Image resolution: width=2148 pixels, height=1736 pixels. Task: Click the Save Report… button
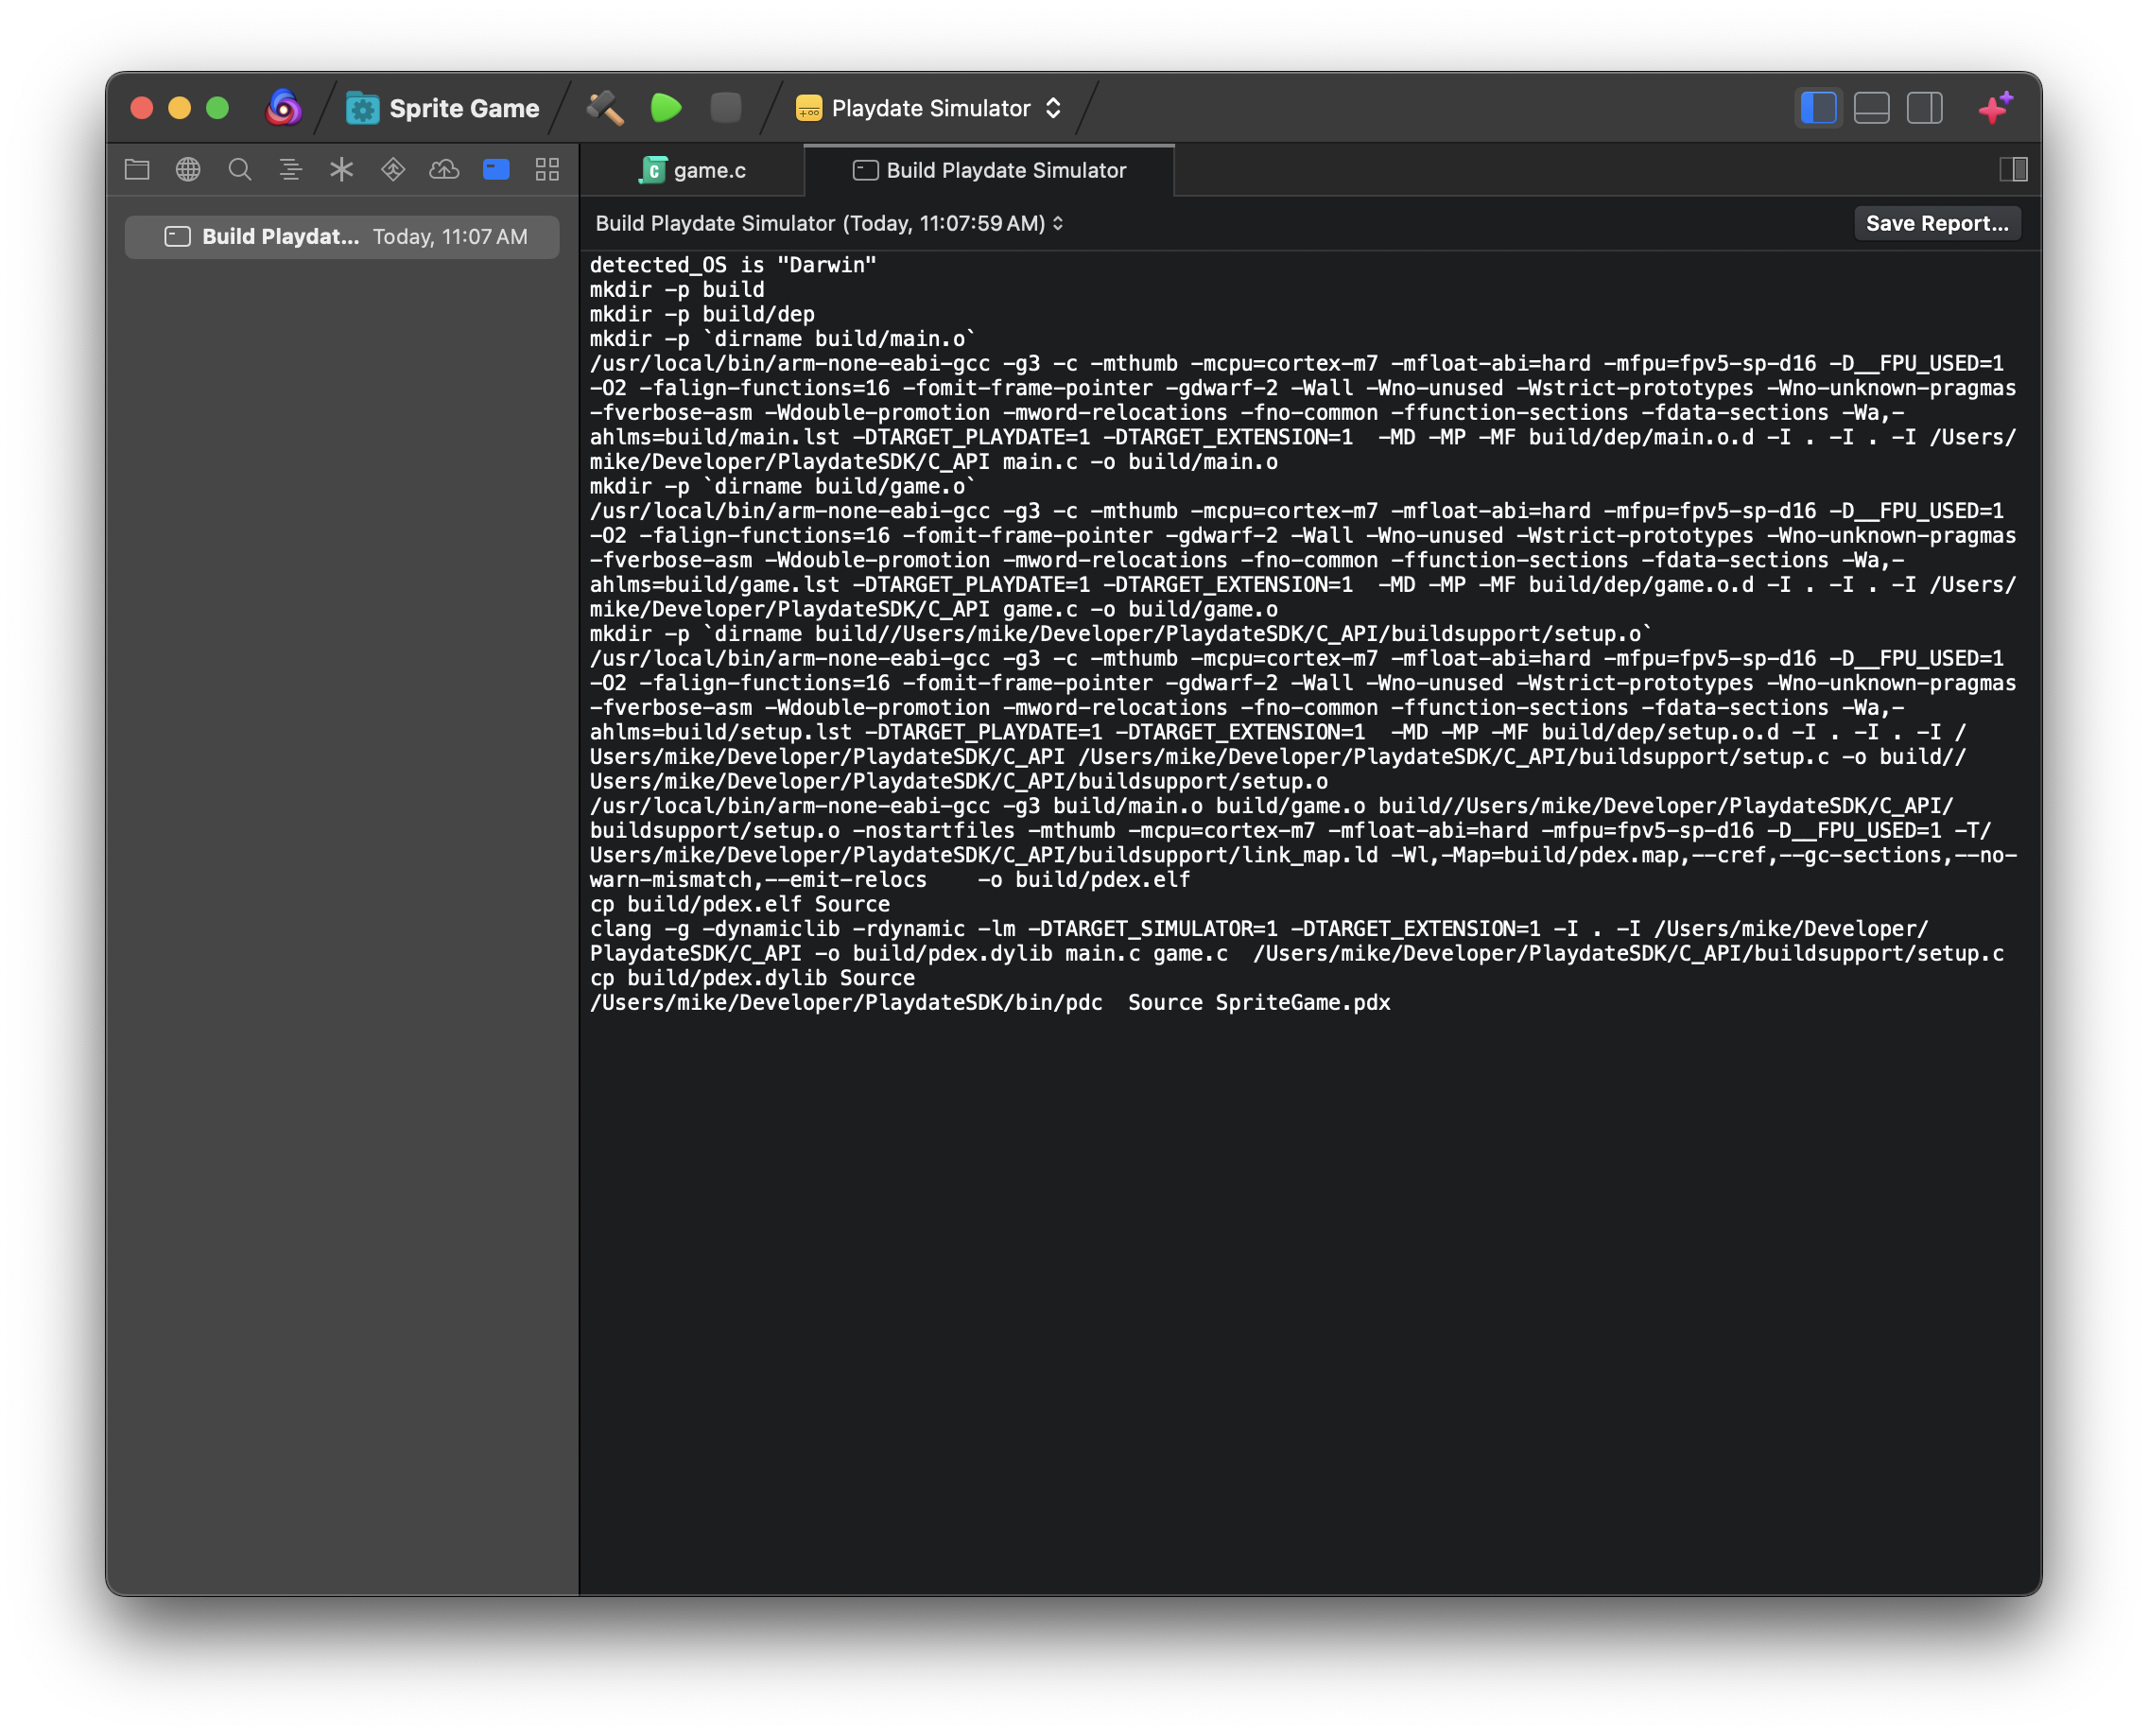point(1936,223)
